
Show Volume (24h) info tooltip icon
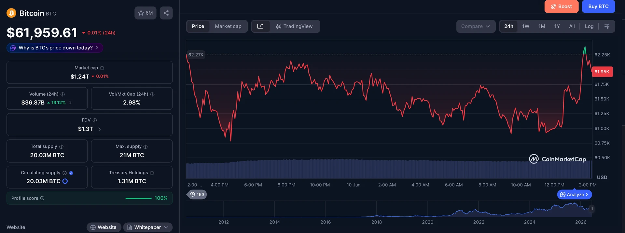coord(62,94)
